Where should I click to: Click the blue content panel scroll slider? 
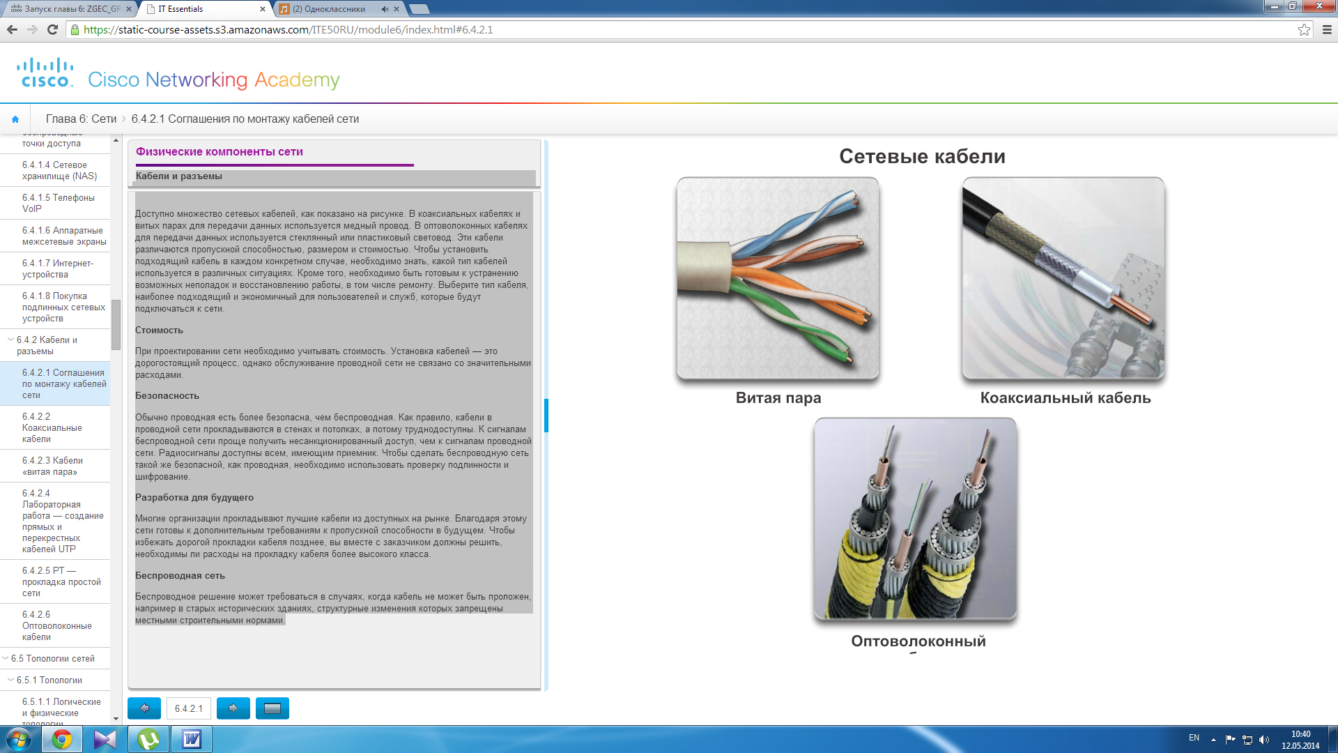pos(546,416)
